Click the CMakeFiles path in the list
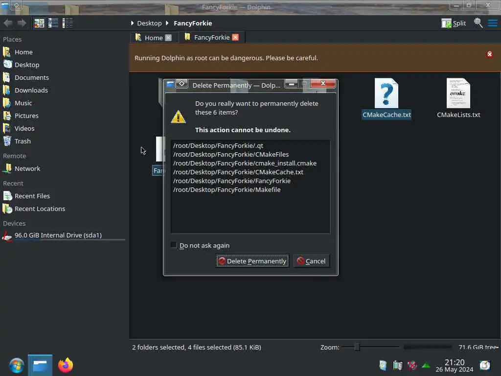Screen dimensions: 501x376 [231, 154]
